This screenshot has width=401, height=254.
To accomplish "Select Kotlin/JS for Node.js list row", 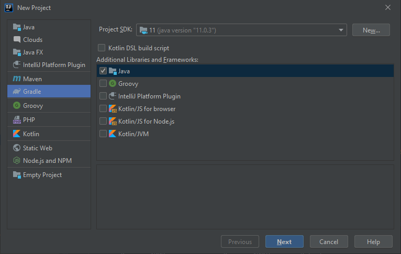I will tap(146, 121).
